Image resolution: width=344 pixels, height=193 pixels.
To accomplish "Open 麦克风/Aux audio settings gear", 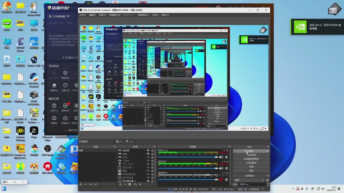I will tap(227, 157).
